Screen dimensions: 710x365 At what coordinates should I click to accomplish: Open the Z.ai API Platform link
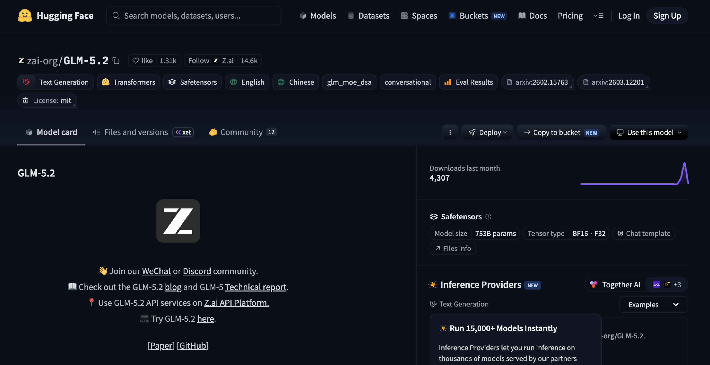237,303
